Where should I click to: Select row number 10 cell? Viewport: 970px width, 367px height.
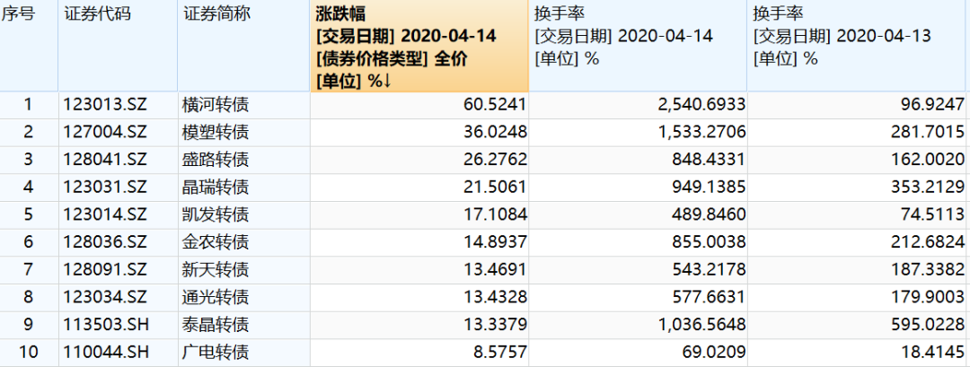tap(29, 353)
